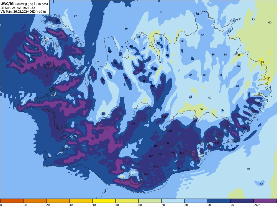Click the humidity value '93' on the map
Screen dimensions: 277x207
click(110, 52)
